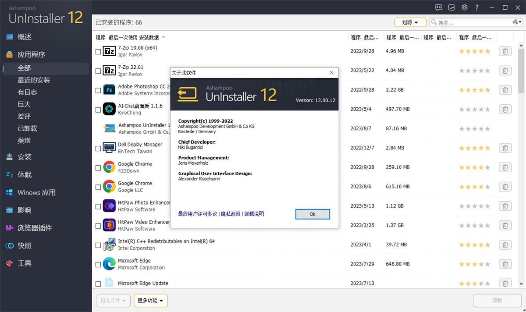Click trash icon for Dell Display Manager
The image size is (526, 312).
(505, 148)
